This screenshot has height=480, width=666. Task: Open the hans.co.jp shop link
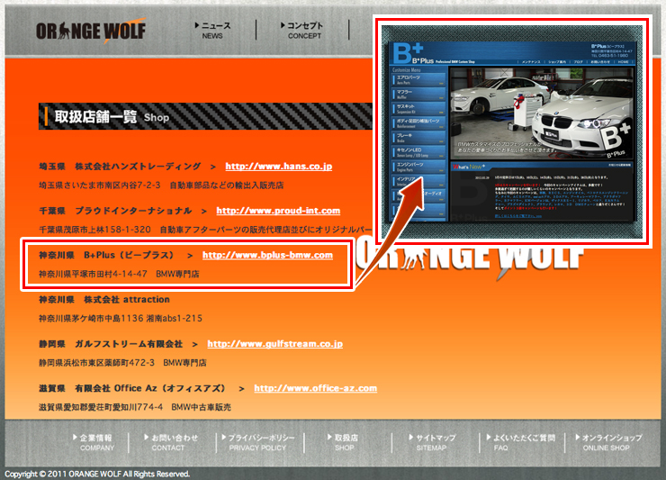[279, 167]
